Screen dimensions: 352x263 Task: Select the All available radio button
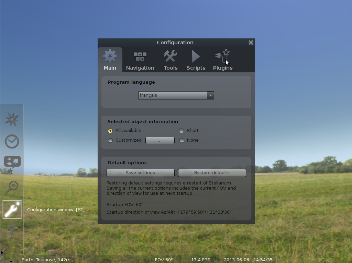110,131
